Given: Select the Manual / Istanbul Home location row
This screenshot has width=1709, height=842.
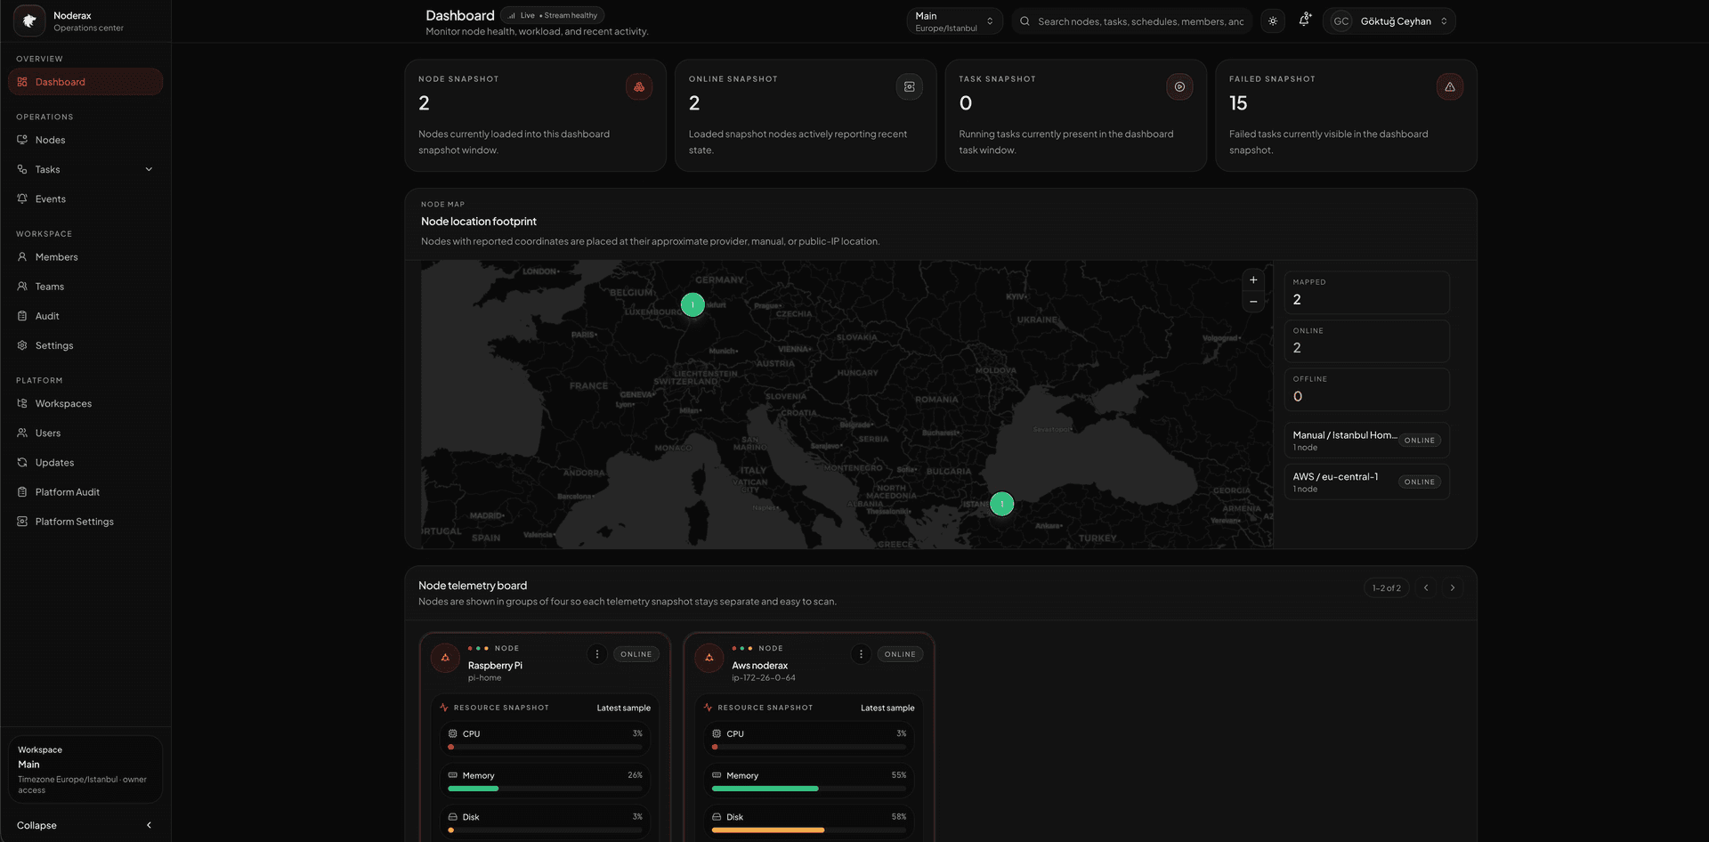Looking at the screenshot, I should click(1366, 441).
